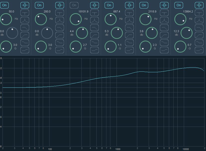The height and width of the screenshot is (151, 206).
Task: Select the bell filter icon on the 200.0 Hz band
Action: coord(60,5)
